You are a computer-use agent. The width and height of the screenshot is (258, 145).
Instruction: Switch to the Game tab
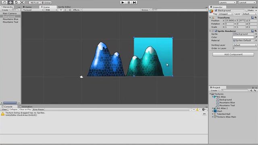(27, 7)
